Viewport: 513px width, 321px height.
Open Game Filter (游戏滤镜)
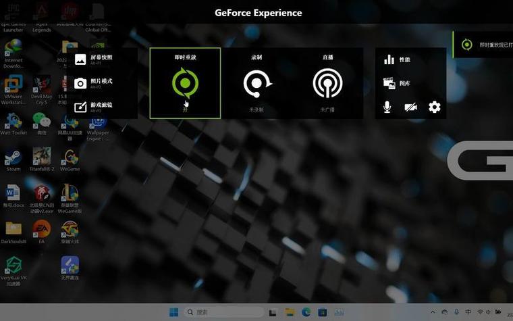94,107
